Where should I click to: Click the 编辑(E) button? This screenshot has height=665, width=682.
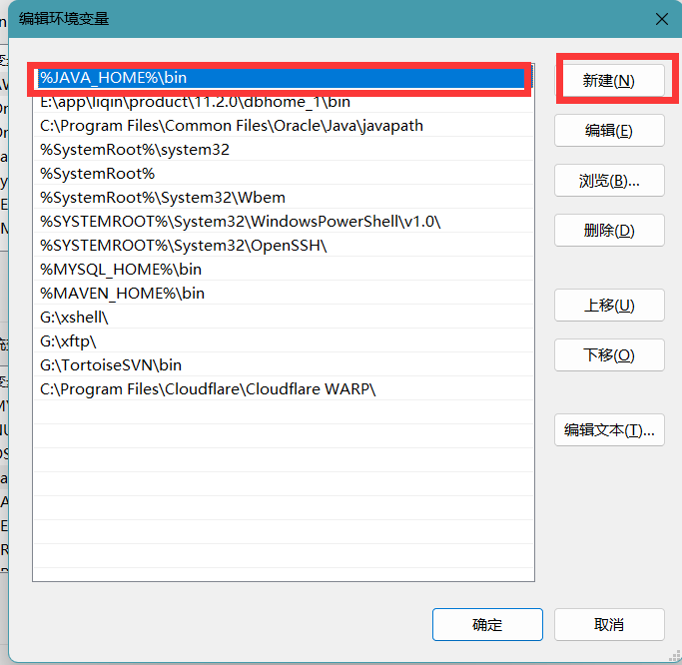coord(609,131)
